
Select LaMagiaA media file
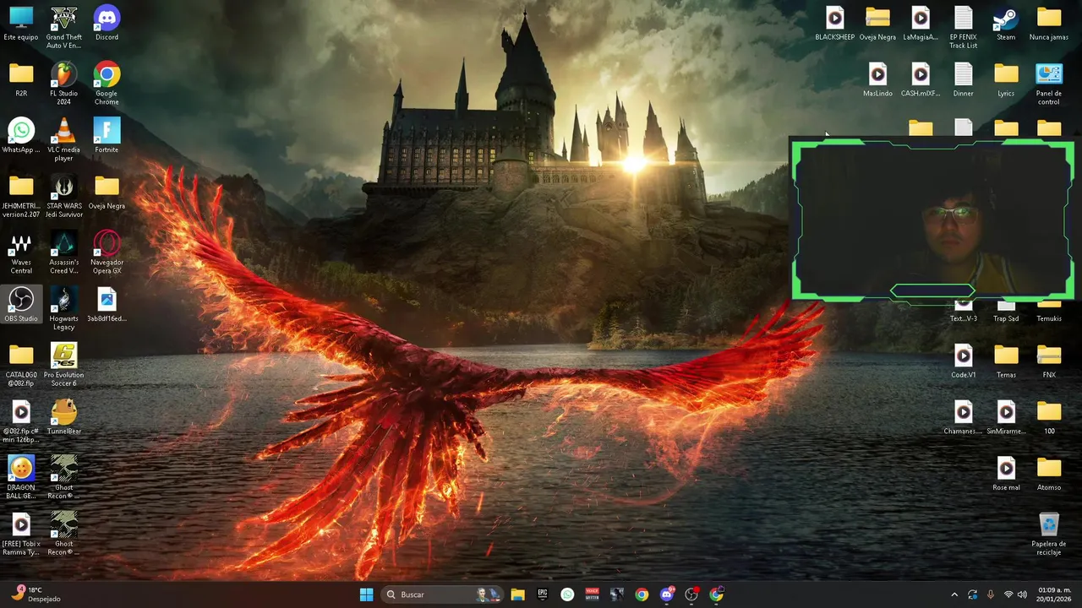point(921,24)
